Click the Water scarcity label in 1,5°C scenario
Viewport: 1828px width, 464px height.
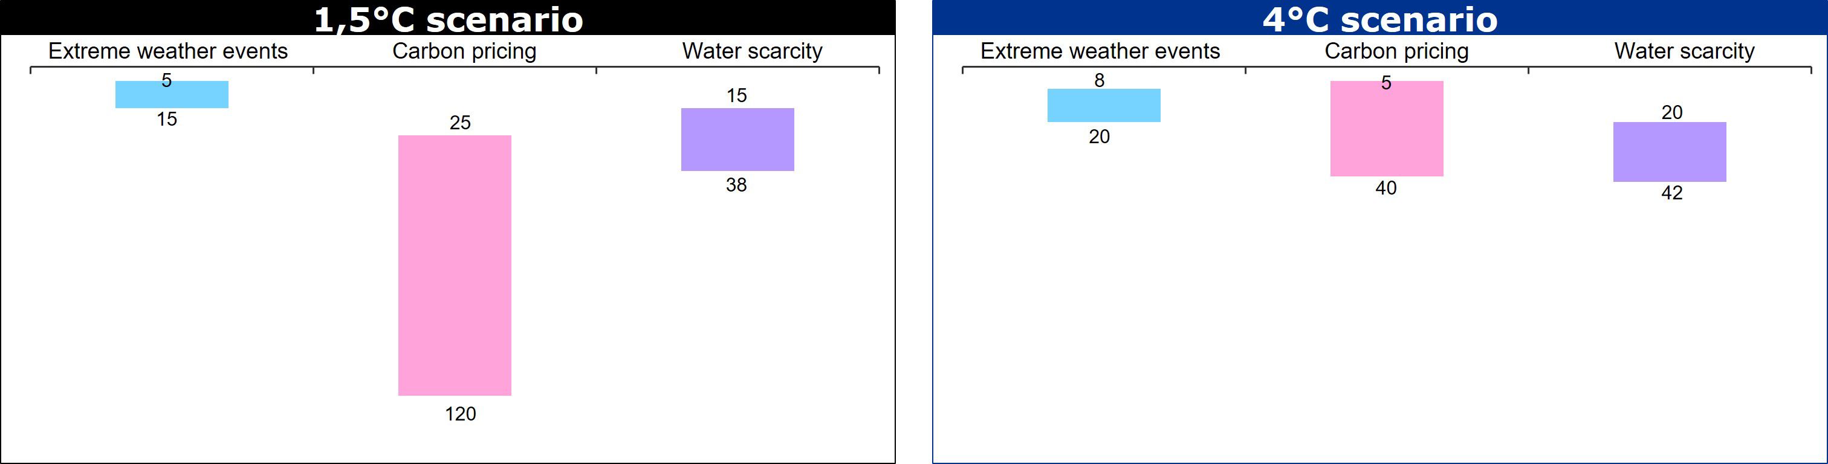pos(752,51)
